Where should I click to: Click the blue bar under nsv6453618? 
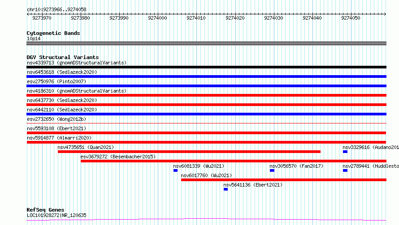coord(206,76)
